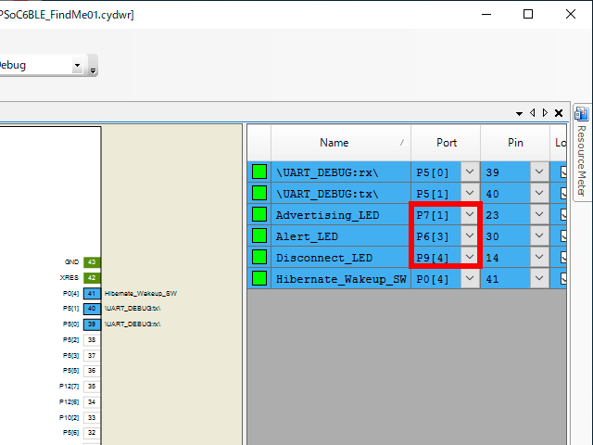Open the document tab list dropdown arrow
The height and width of the screenshot is (445, 593).
pos(519,113)
